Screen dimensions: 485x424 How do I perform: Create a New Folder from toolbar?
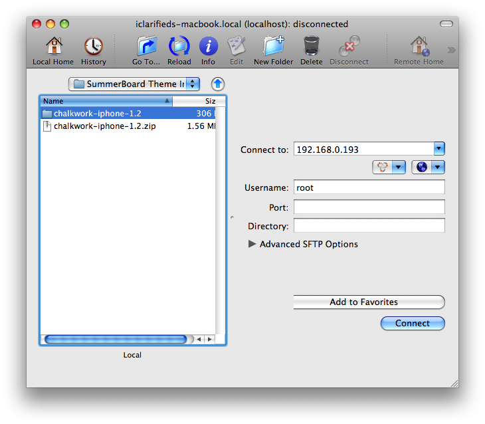tap(273, 47)
